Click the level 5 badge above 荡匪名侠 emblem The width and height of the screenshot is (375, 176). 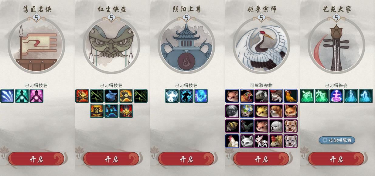36,18
